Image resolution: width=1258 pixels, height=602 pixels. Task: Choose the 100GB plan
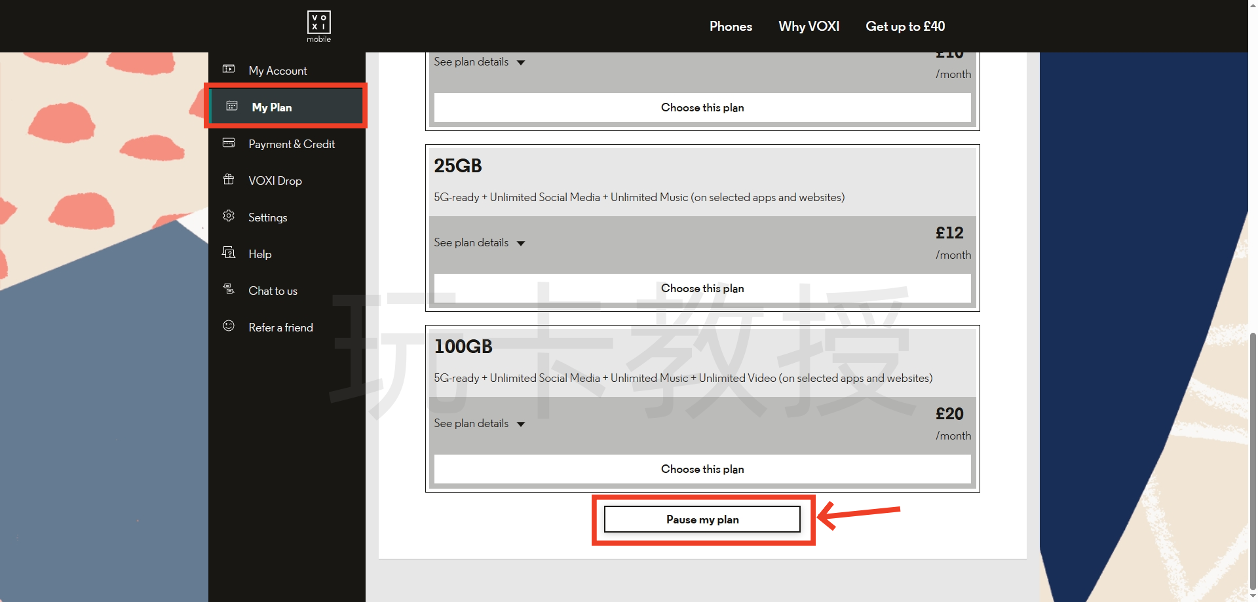pos(702,469)
